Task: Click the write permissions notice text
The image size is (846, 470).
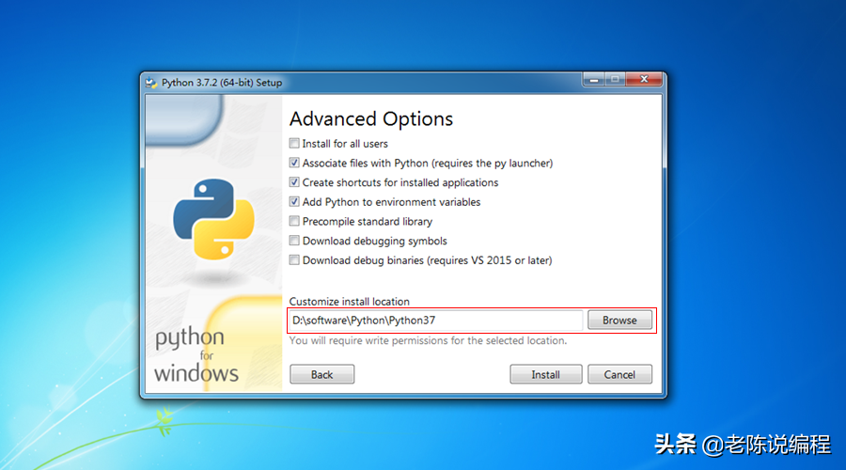Action: click(428, 340)
